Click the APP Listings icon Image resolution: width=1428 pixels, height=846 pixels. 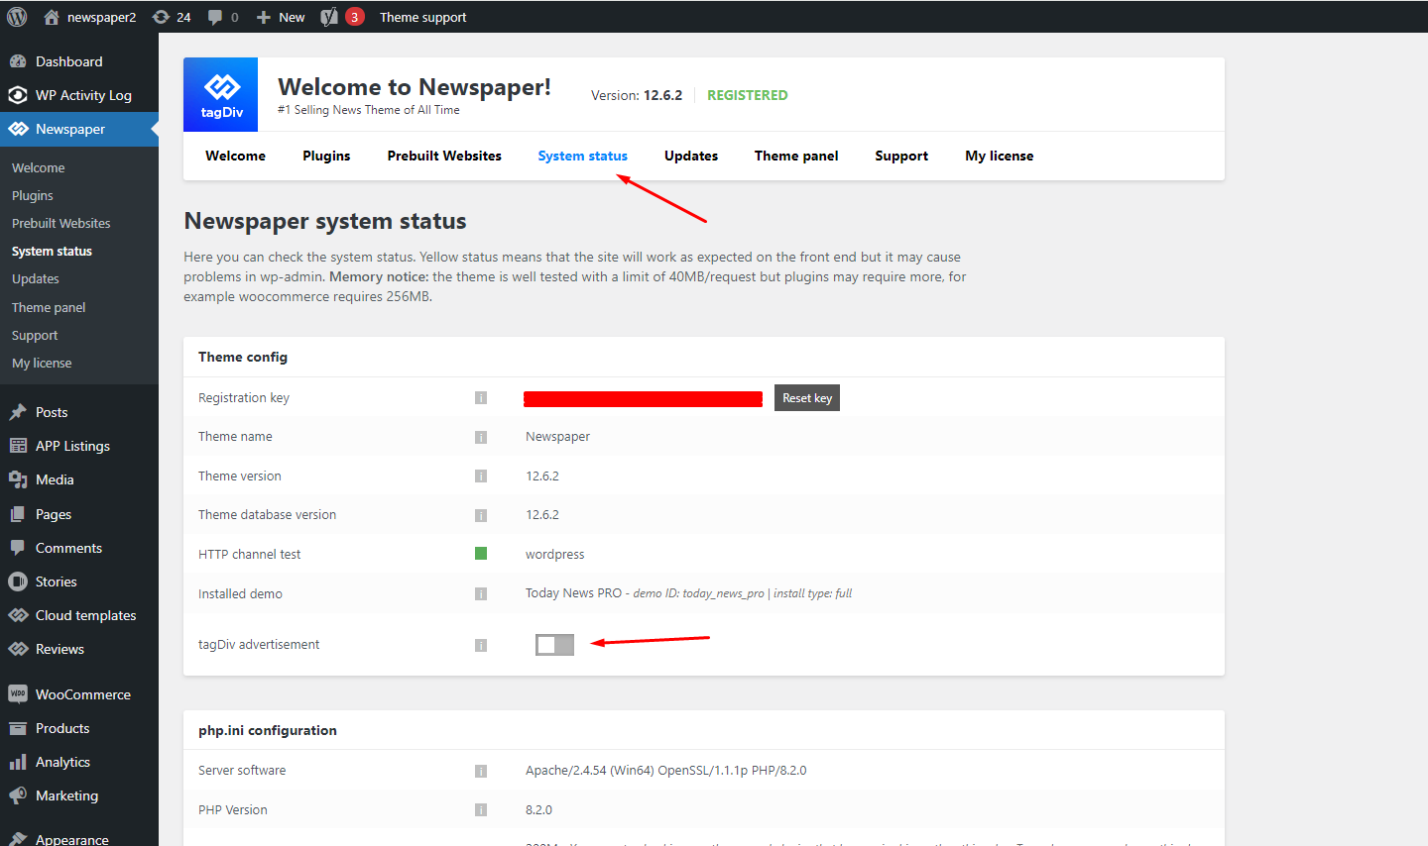[x=18, y=446]
